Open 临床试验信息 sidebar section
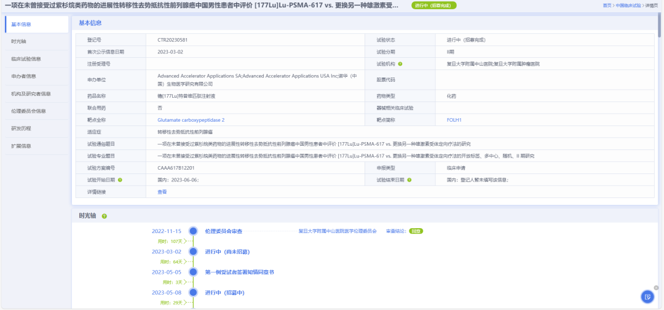Viewport: 664px width, 310px height. tap(26, 59)
